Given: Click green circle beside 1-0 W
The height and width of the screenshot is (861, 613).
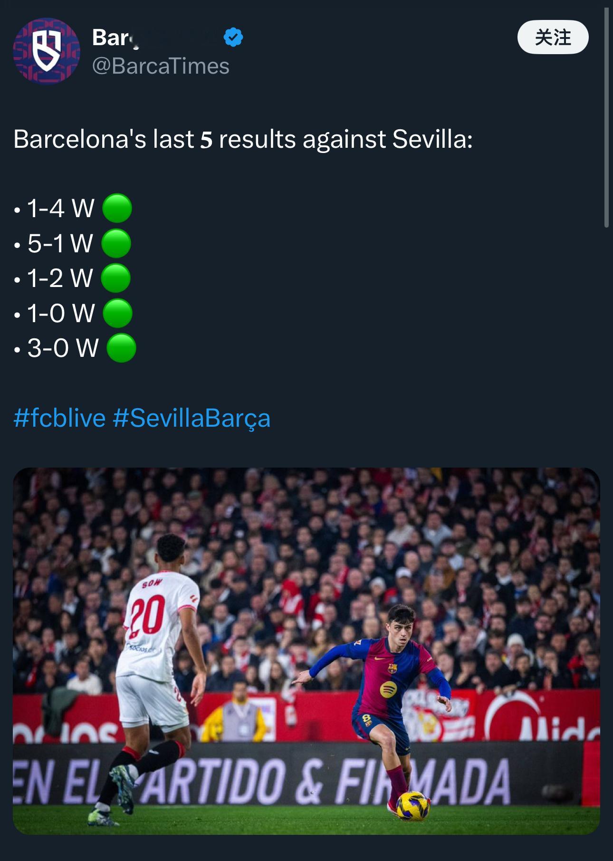Looking at the screenshot, I should [117, 313].
